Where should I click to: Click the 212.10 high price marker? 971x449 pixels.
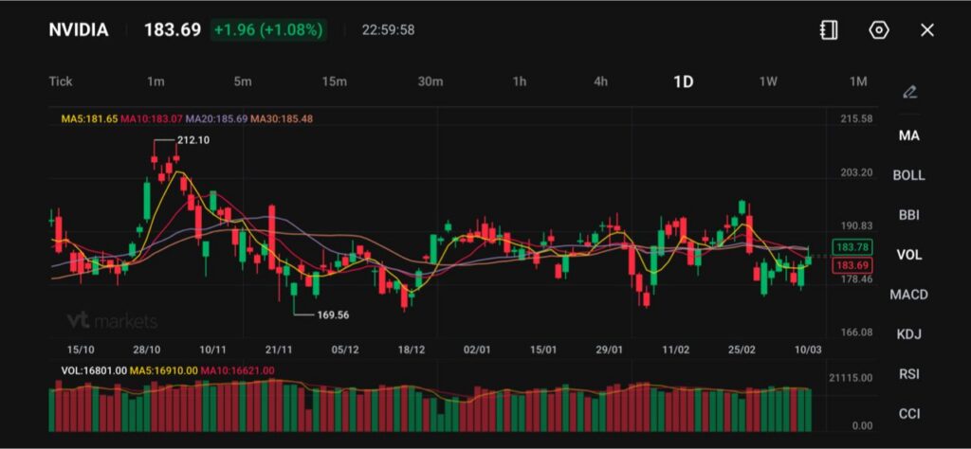pyautogui.click(x=192, y=140)
